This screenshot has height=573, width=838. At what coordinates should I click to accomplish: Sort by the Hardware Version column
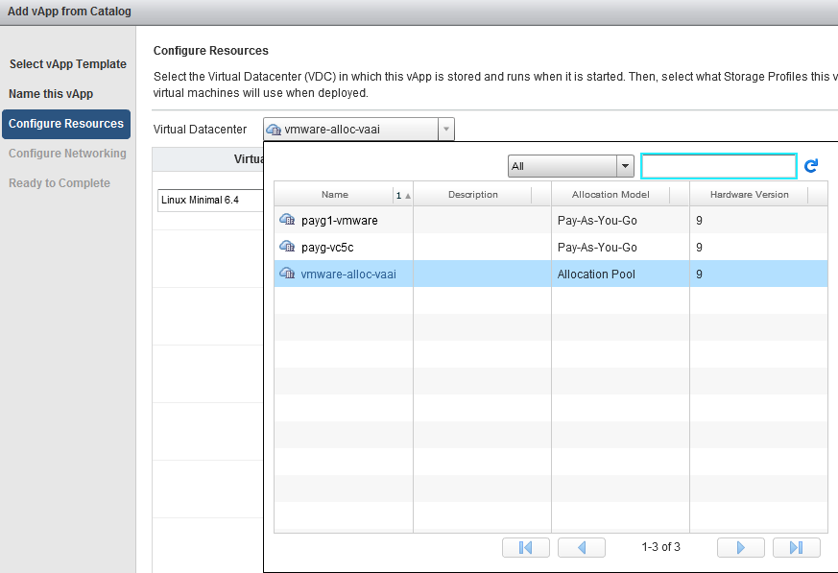coord(749,195)
